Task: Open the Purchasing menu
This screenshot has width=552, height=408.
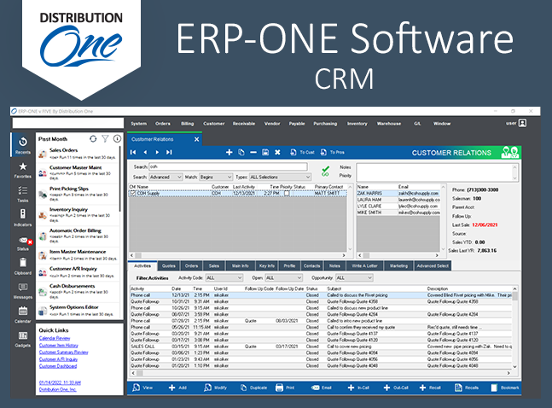Action: 325,123
